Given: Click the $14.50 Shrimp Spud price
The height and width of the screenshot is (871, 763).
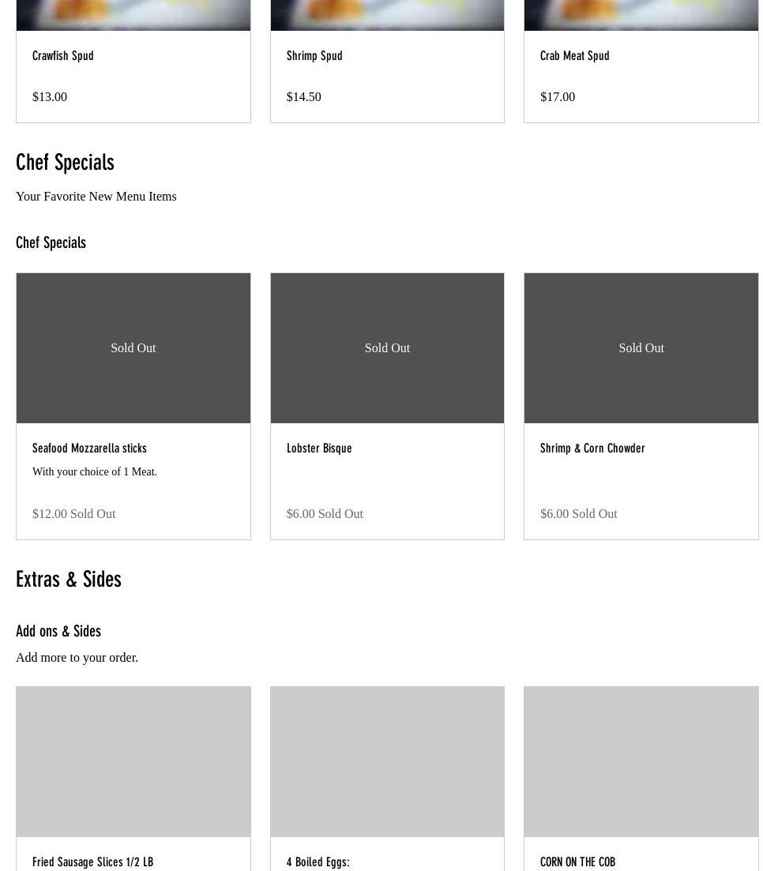Looking at the screenshot, I should [303, 97].
